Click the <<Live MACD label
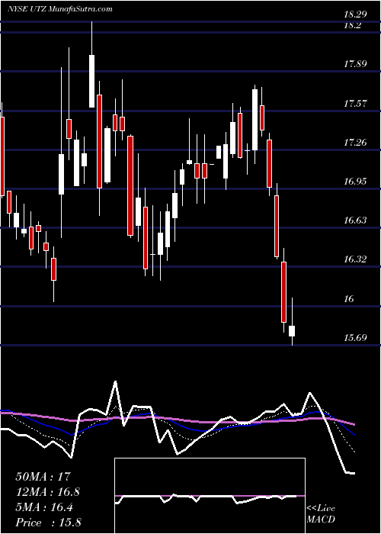 point(321,513)
